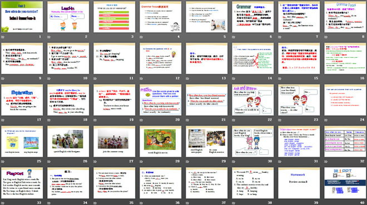Select slide 14 with red matching lines

pos(253,58)
